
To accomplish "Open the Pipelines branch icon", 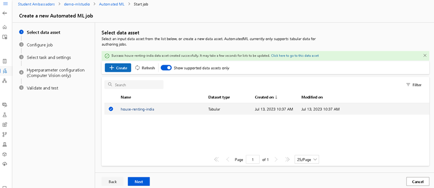I will pos(5,135).
